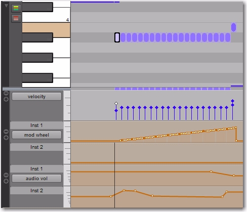Remove the audio vol lane with the minus icon
This screenshot has width=247, height=212.
pyautogui.click(x=6, y=175)
